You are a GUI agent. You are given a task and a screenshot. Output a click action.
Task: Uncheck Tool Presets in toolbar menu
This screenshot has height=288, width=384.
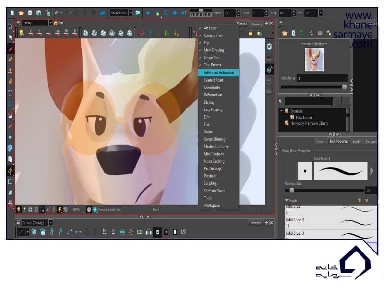(x=218, y=65)
